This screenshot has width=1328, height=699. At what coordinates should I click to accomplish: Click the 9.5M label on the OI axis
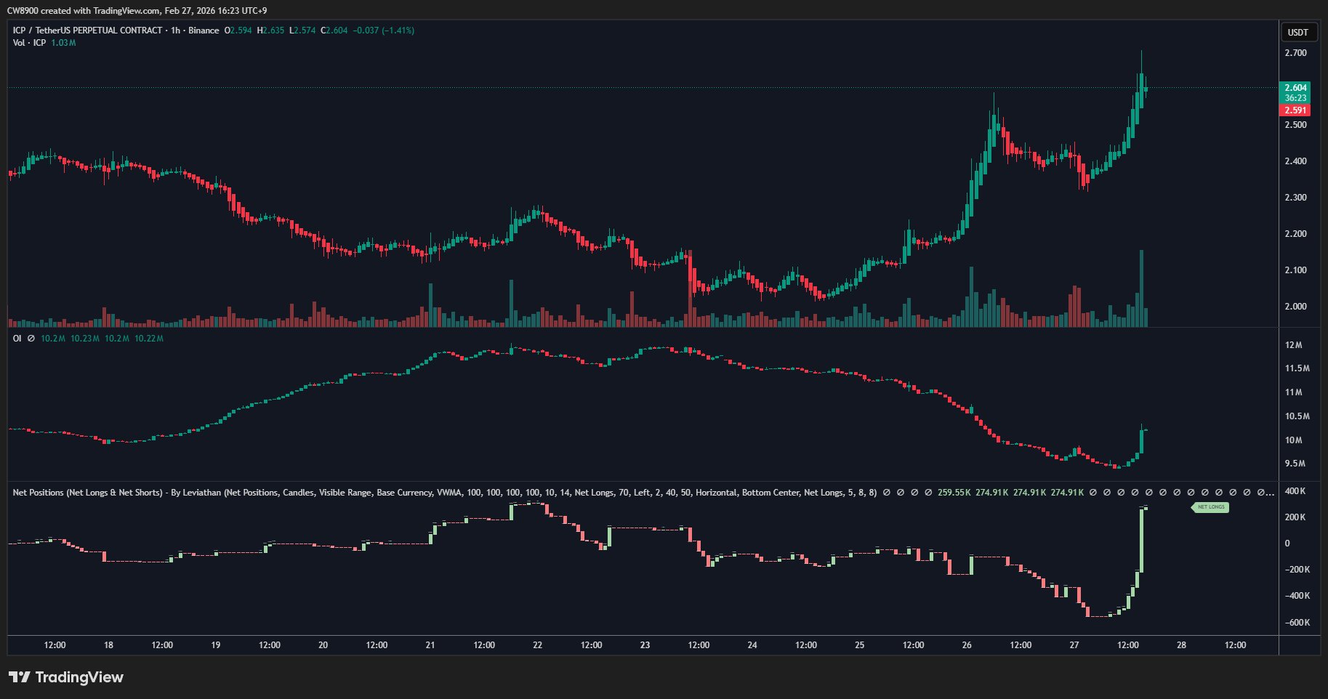[x=1295, y=464]
